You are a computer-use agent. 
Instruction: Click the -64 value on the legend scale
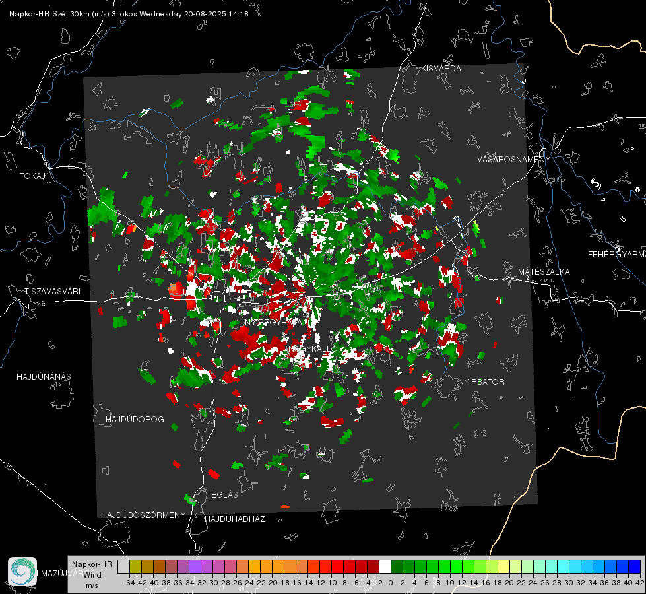129,583
